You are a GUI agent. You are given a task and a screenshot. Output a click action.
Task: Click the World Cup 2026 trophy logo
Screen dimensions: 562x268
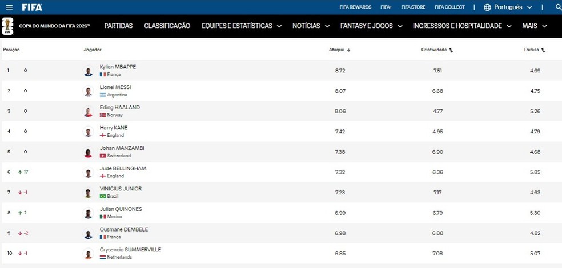(7, 26)
